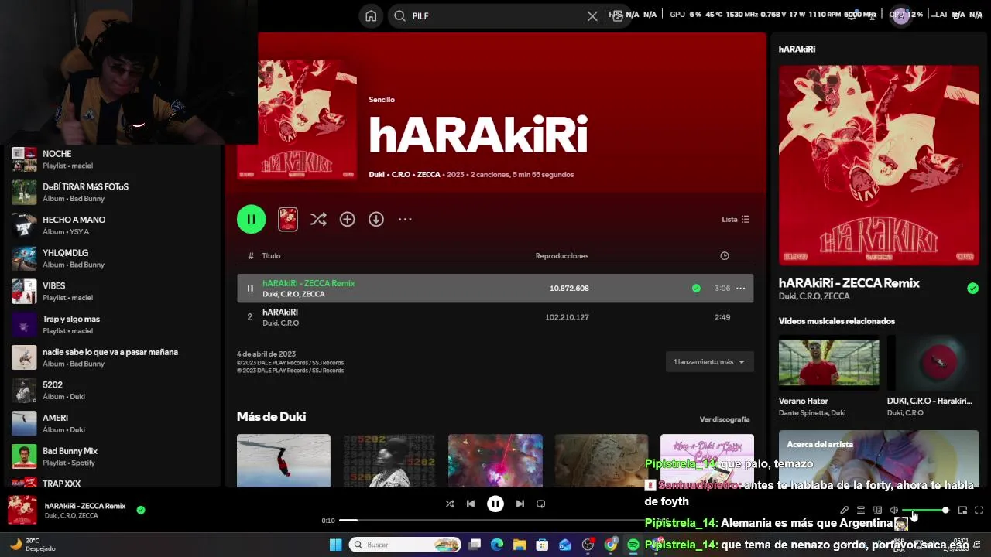The height and width of the screenshot is (557, 991).
Task: Toggle saved checkmark in right now-playing panel
Action: point(972,289)
